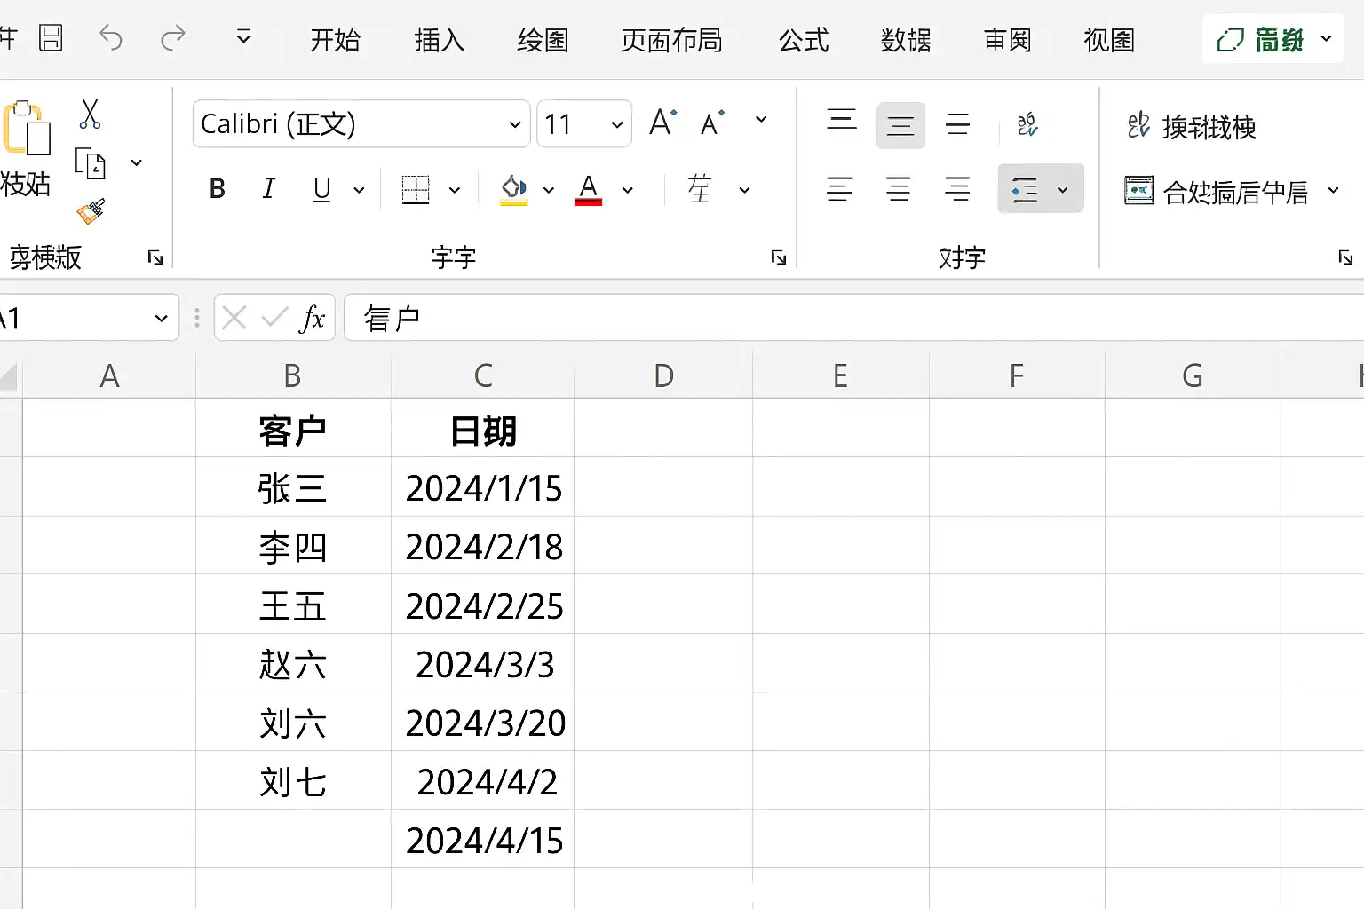
Task: Click the Select All corner of the sheet
Action: click(9, 376)
